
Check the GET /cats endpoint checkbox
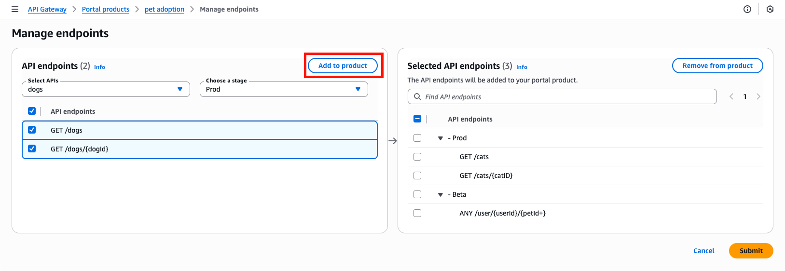click(417, 157)
